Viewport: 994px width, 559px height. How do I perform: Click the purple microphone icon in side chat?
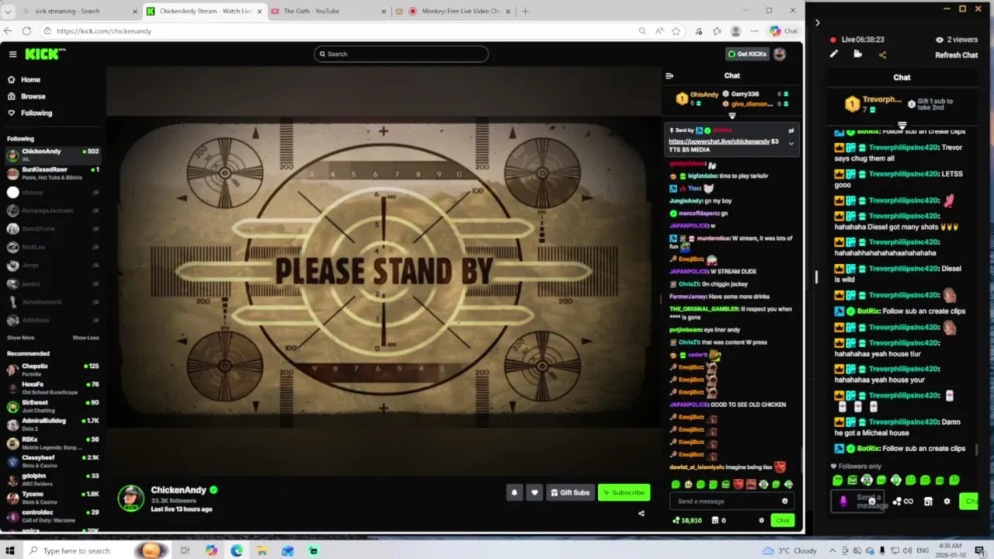pyautogui.click(x=843, y=501)
